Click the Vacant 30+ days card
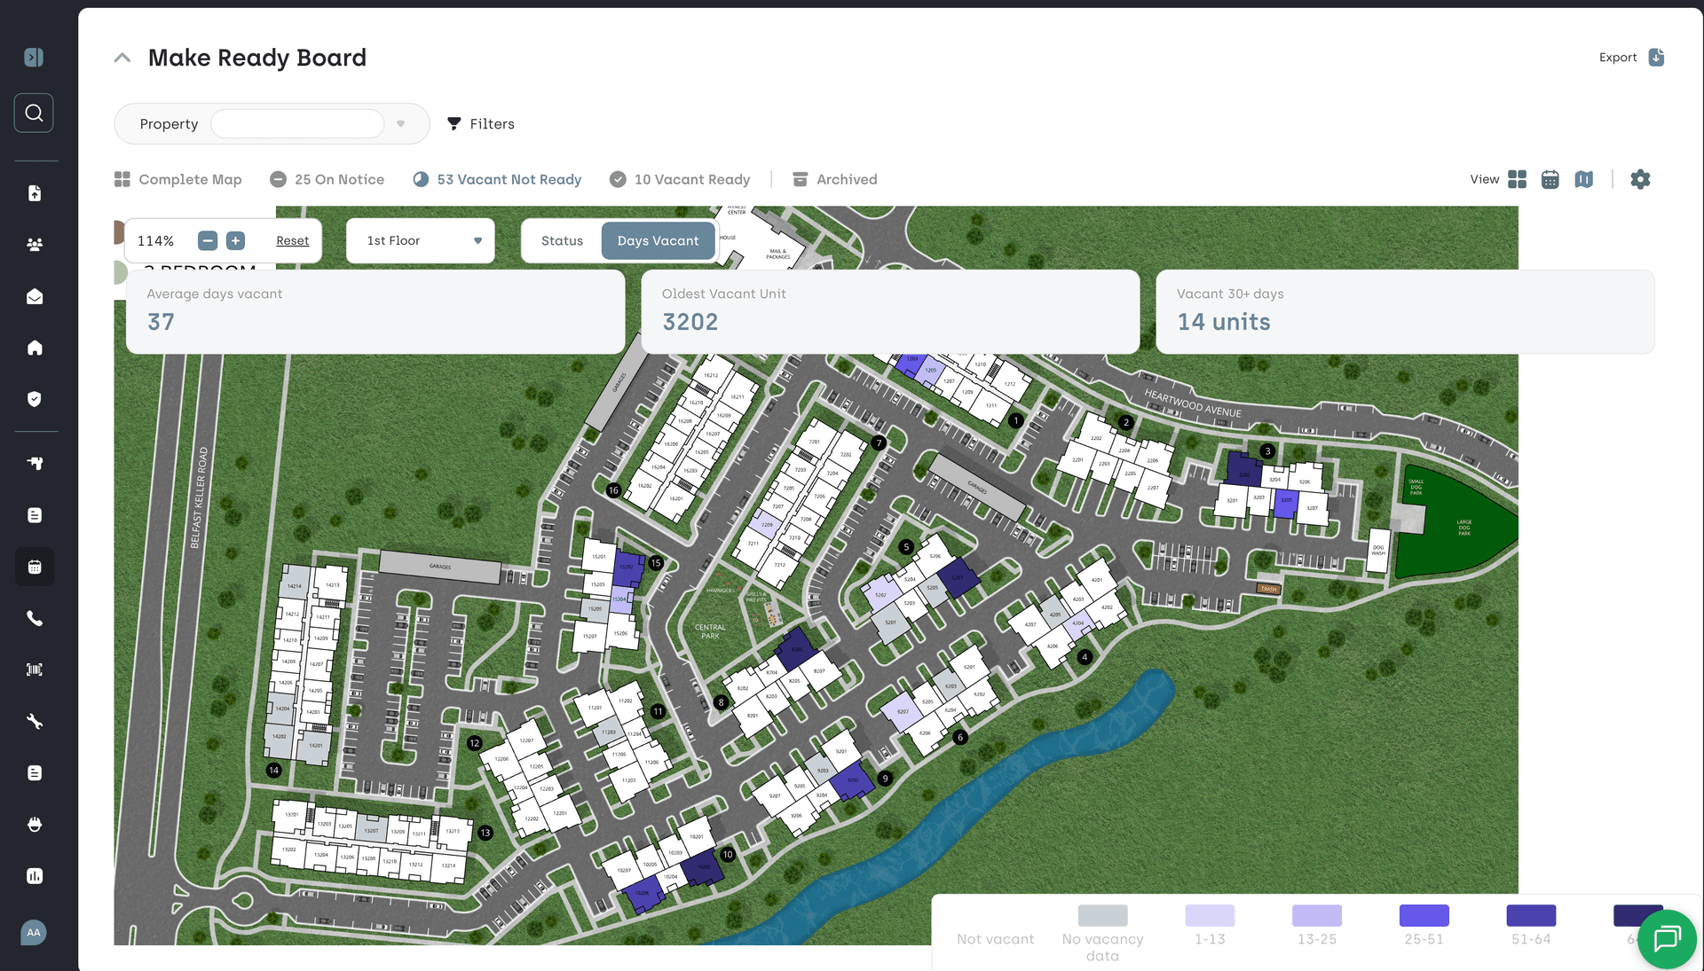 point(1405,312)
